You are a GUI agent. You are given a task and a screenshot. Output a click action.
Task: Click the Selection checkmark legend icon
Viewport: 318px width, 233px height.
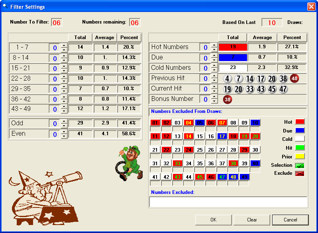pyautogui.click(x=299, y=165)
